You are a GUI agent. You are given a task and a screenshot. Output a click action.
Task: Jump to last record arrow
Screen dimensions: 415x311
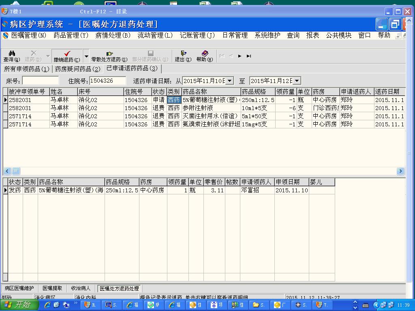[x=249, y=56]
